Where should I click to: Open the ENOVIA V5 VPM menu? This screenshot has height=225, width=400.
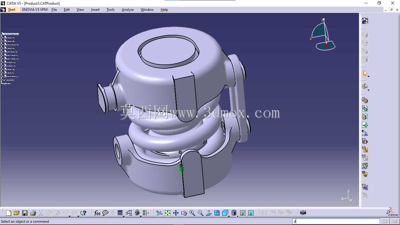pyautogui.click(x=35, y=10)
